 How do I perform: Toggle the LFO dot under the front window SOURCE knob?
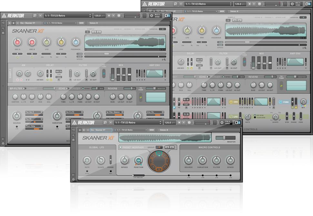coord(189,175)
